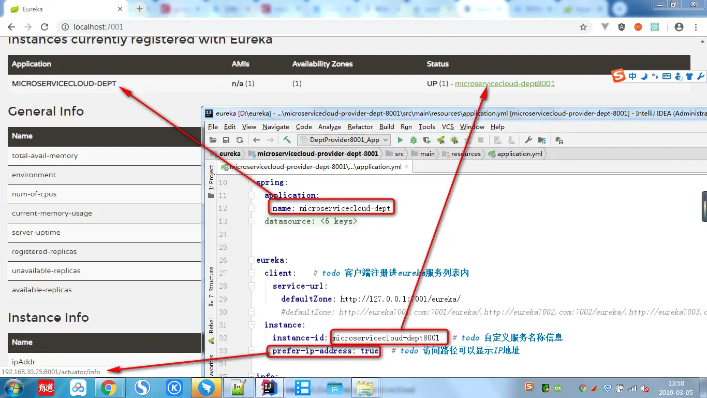This screenshot has height=398, width=707.
Task: Close the application.yml editor tab
Action: pos(407,167)
